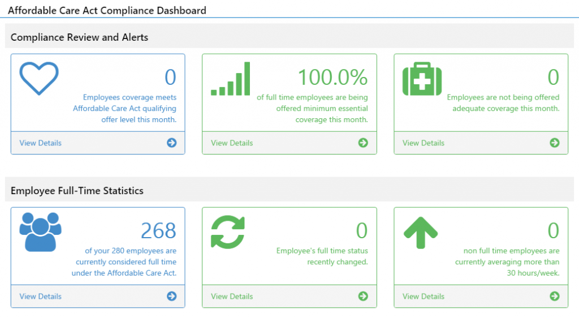This screenshot has height=318, width=579.
Task: Click arrow circle icon on 268 employees card
Action: (x=172, y=296)
